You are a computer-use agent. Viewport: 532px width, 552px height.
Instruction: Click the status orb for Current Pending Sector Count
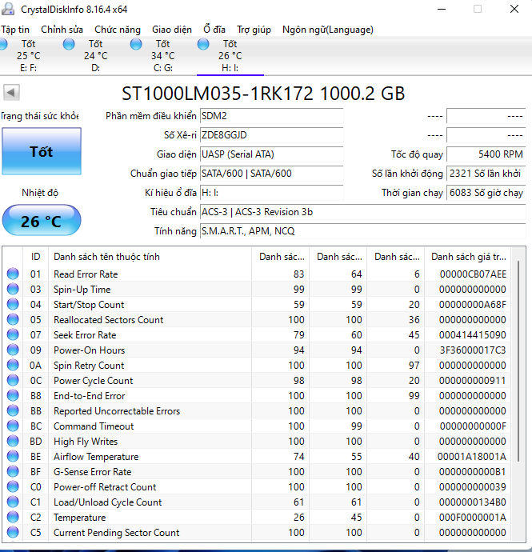click(13, 532)
